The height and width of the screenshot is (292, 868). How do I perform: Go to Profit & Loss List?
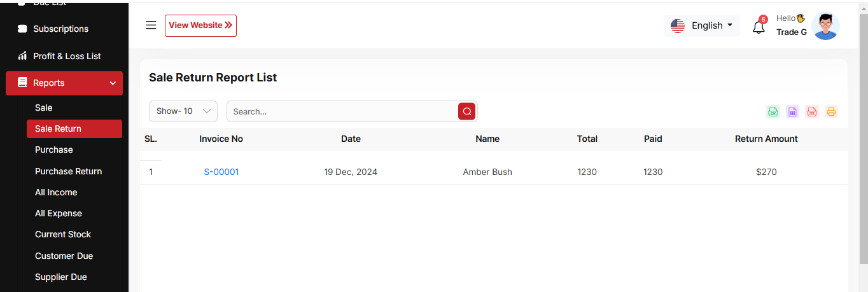pyautogui.click(x=67, y=56)
